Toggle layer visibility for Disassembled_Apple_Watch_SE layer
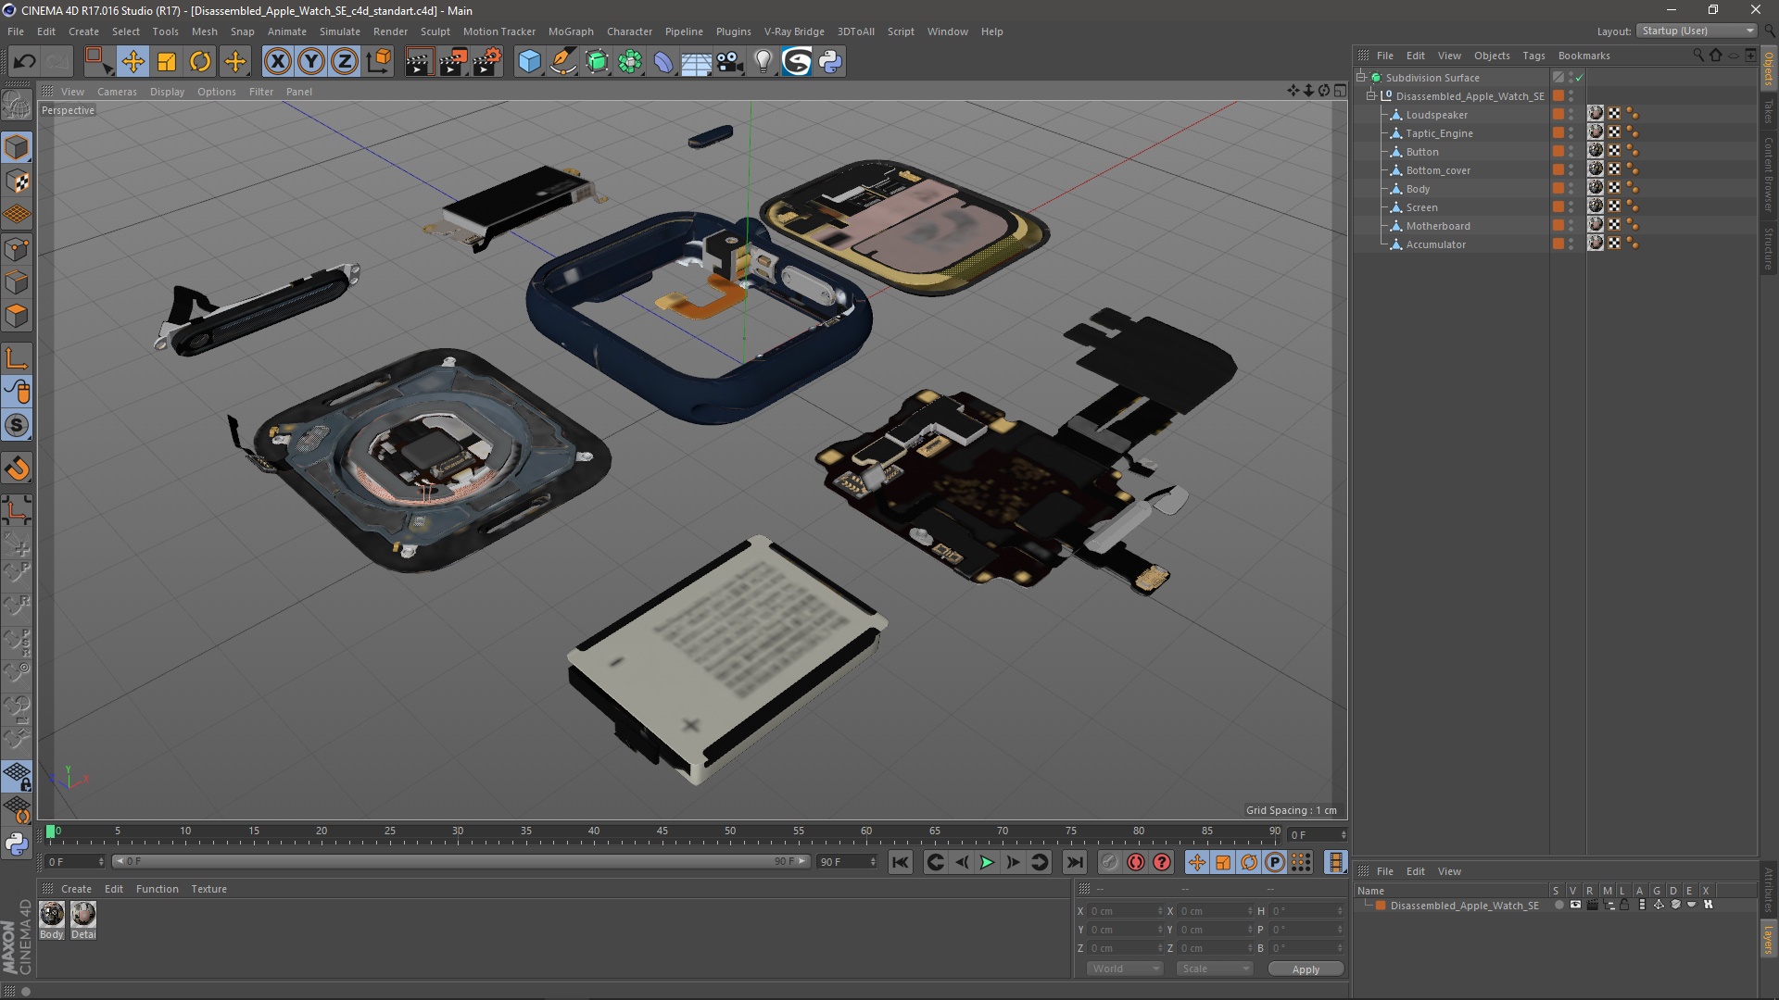 1575,906
